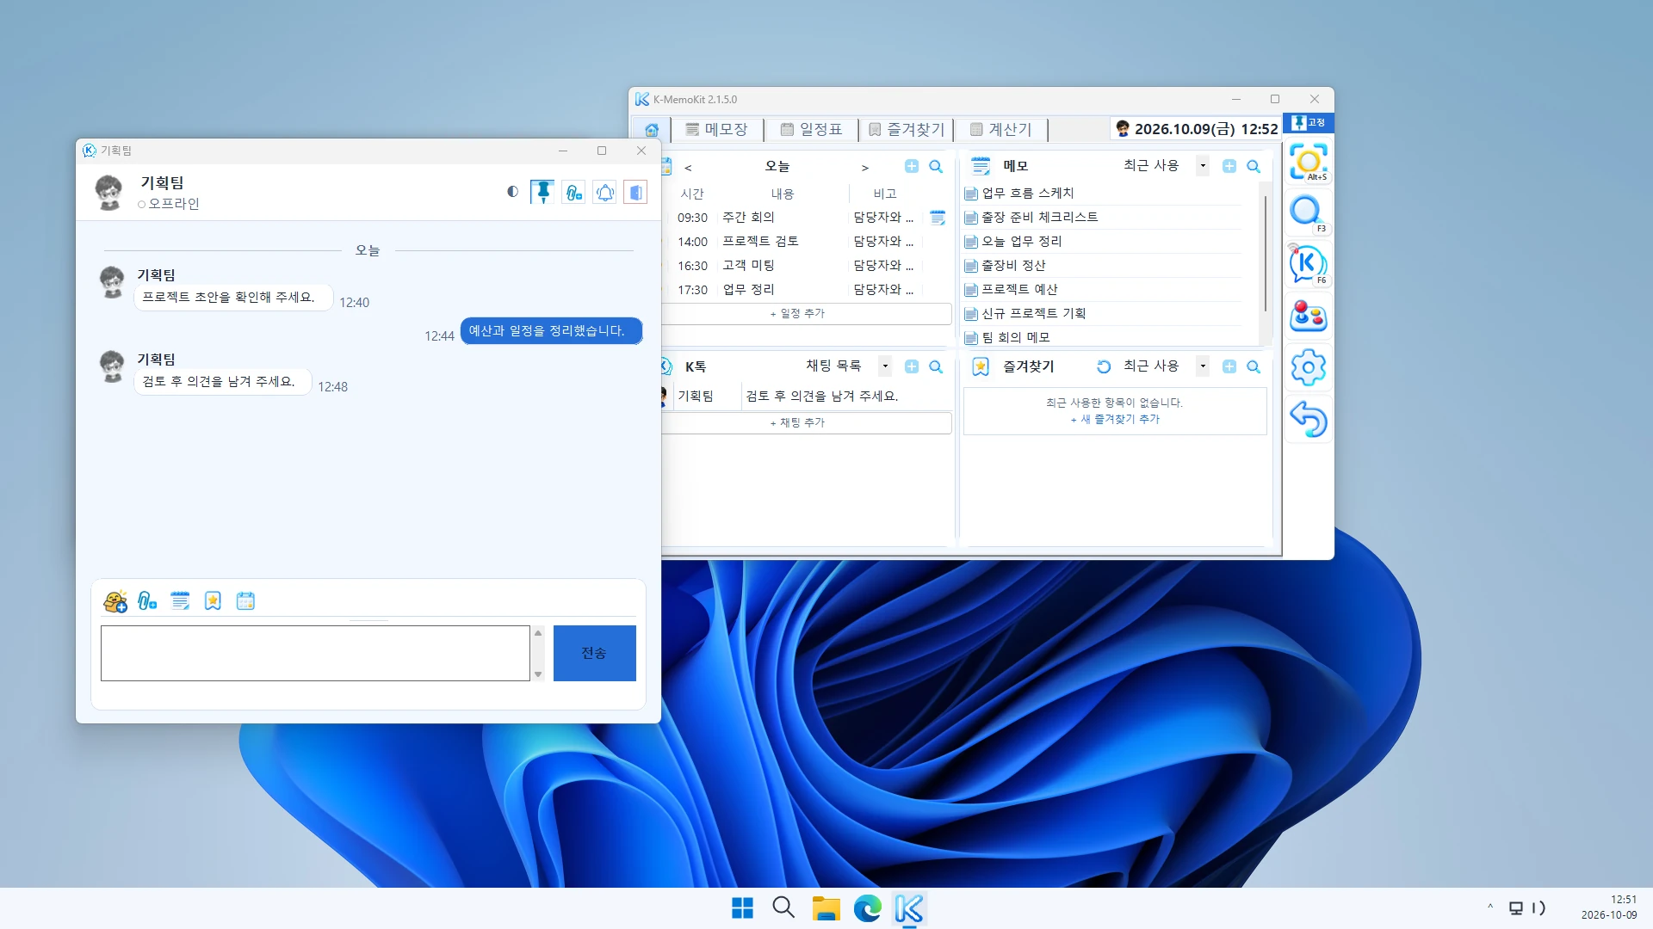This screenshot has width=1653, height=929.
Task: Click the joystick game icon in the sidebar
Action: [x=1309, y=316]
